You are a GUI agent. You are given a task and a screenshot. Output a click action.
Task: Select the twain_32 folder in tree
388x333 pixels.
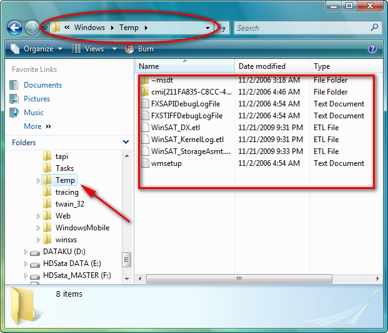(x=70, y=204)
